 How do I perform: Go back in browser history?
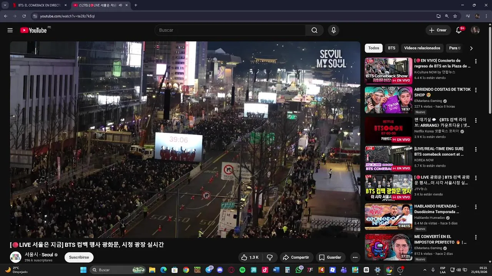pos(5,16)
